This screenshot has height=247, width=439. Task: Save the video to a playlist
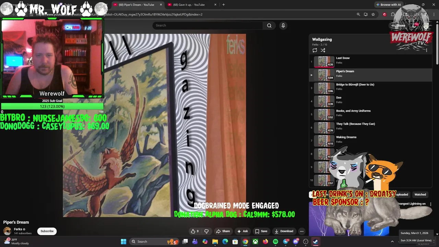[x=261, y=231]
